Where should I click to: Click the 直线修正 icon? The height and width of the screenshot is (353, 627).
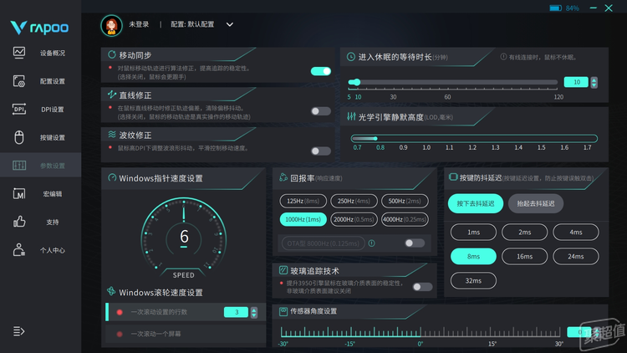coord(111,95)
